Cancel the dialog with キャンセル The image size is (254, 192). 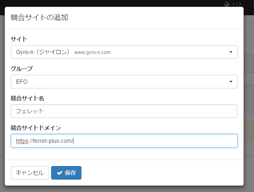coord(30,173)
